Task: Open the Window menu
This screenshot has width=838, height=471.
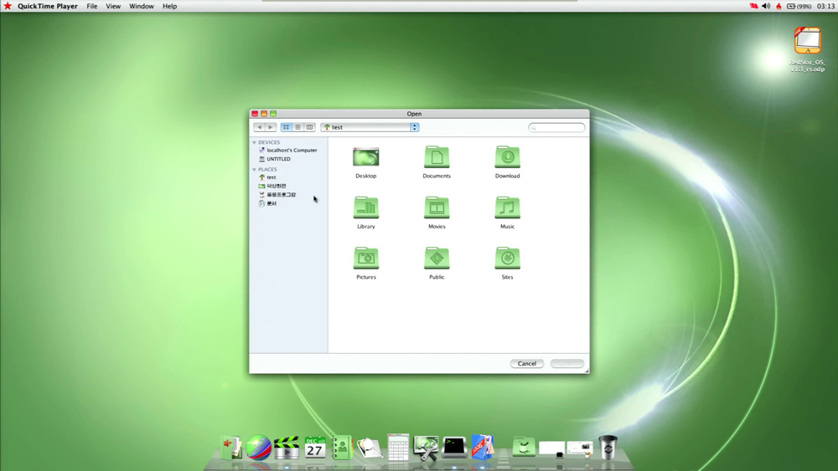Action: click(141, 6)
